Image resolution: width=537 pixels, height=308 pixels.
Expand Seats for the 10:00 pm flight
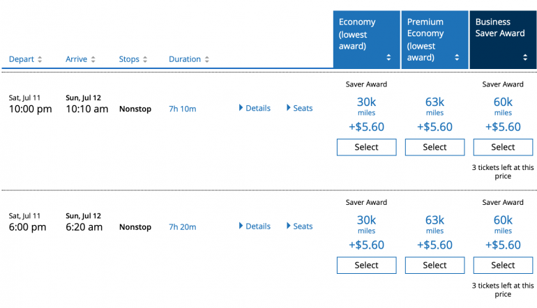300,108
